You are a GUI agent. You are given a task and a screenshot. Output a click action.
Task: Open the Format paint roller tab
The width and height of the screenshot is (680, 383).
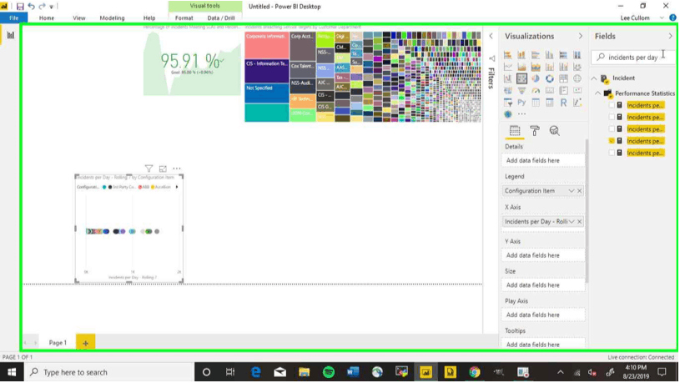point(535,130)
